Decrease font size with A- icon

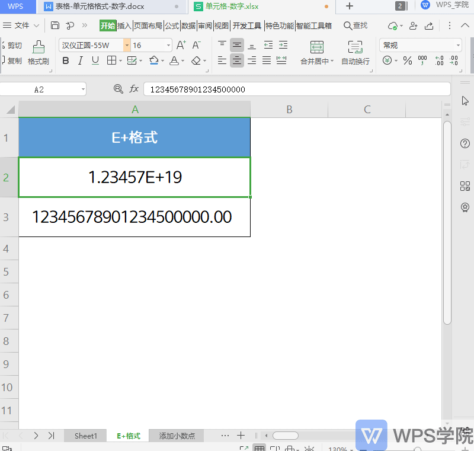click(197, 45)
